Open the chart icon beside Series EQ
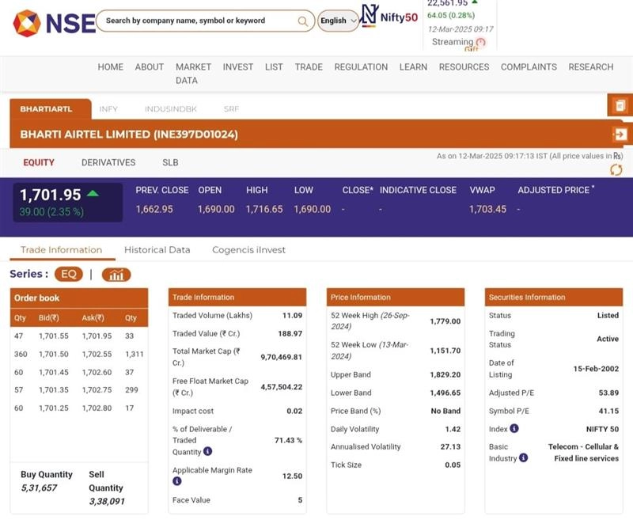Viewport: 633px width, 520px height. (x=116, y=275)
